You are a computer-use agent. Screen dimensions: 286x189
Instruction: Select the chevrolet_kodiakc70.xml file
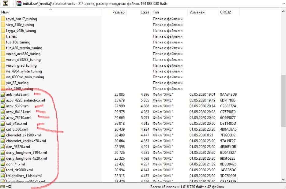point(26,141)
